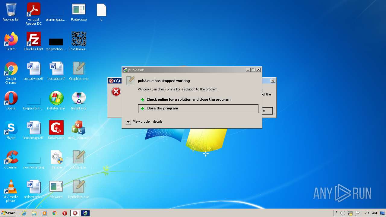Close the background error dialog
The image size is (386, 217).
(x=273, y=80)
